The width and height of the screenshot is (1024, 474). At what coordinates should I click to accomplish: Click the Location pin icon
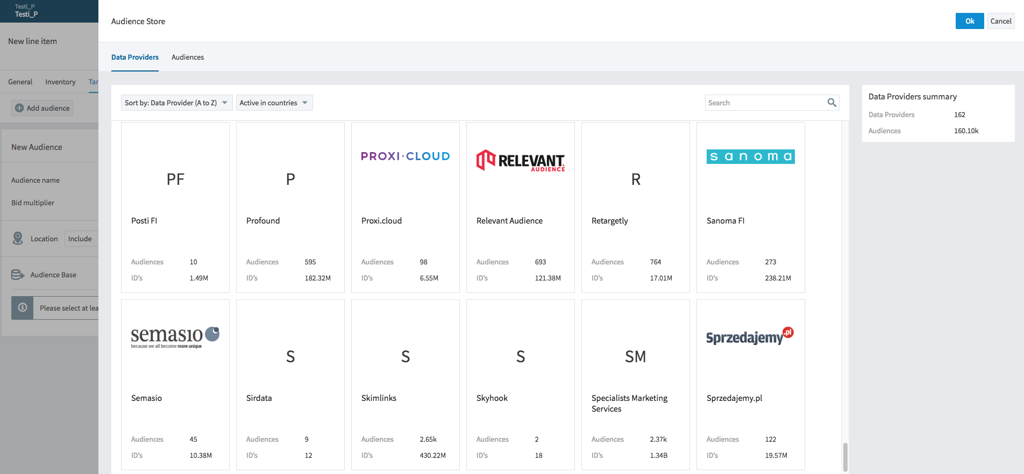[18, 238]
